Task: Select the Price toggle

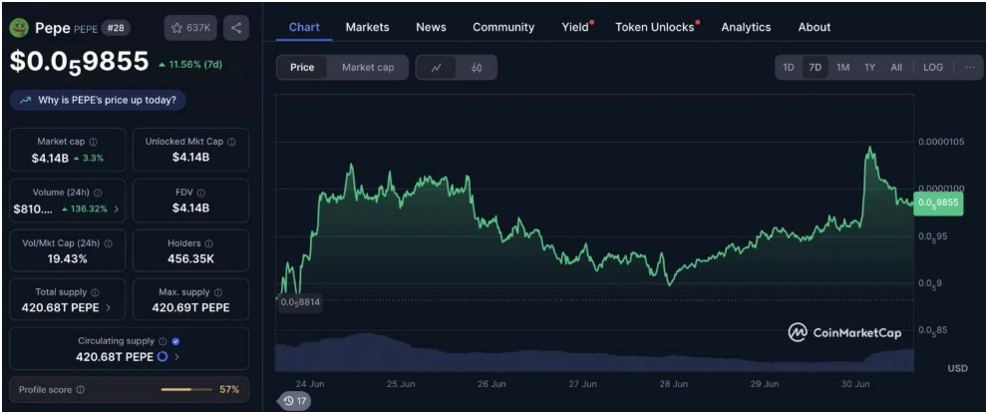Action: pyautogui.click(x=302, y=67)
